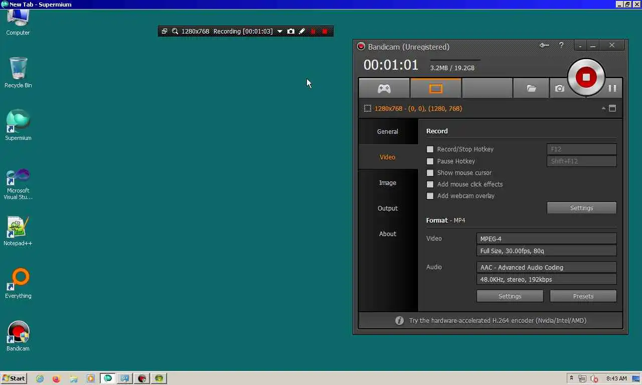
Task: Open the recording bar dropdown arrow
Action: (280, 31)
